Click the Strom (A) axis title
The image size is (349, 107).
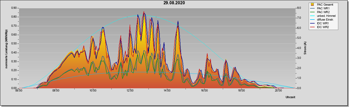click(305, 48)
